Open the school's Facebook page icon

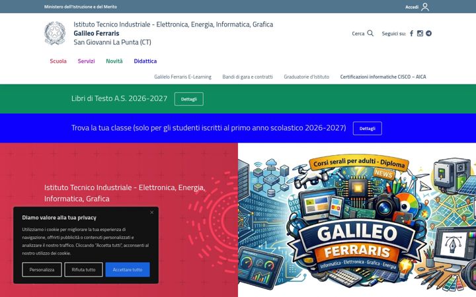click(411, 34)
